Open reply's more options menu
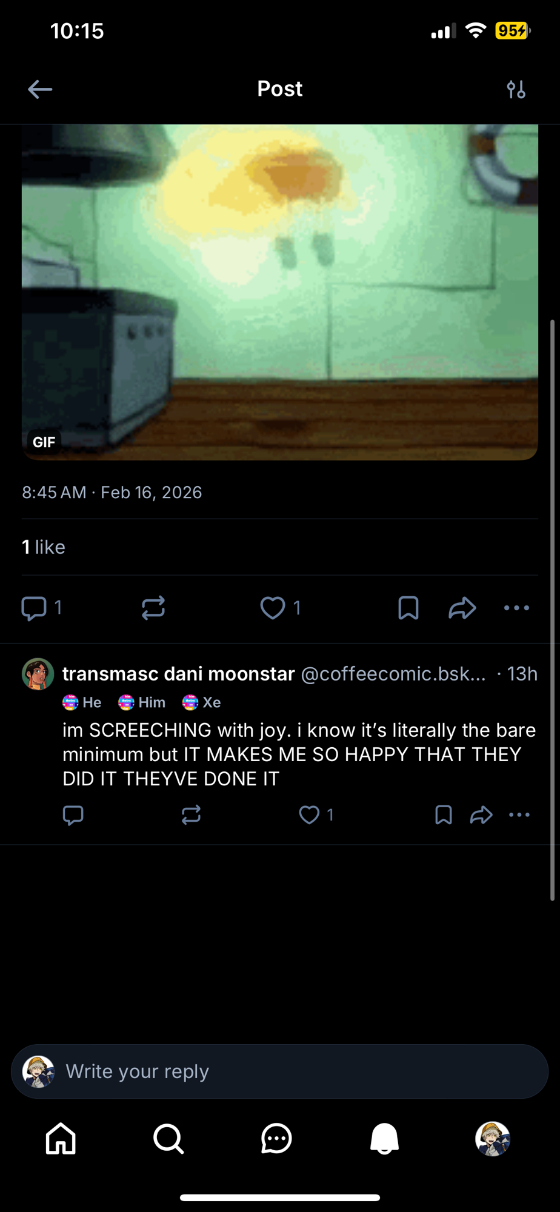This screenshot has height=1212, width=560. tap(519, 815)
